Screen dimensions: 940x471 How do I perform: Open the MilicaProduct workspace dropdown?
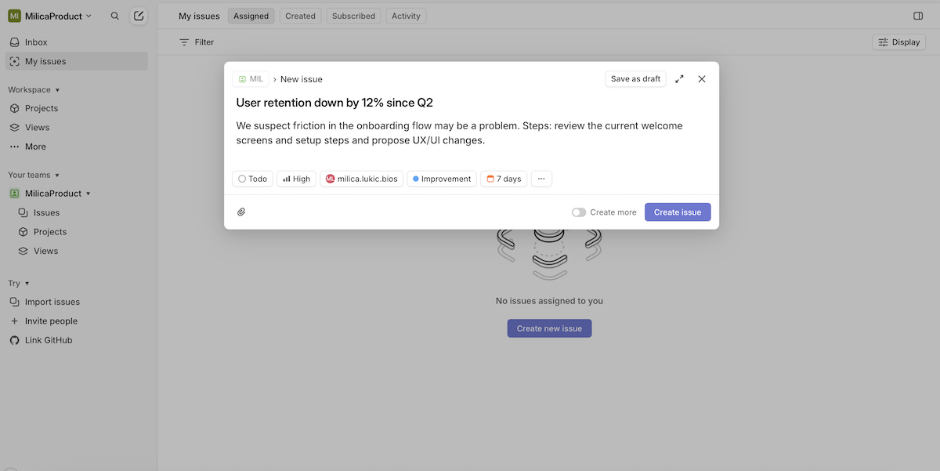click(50, 16)
